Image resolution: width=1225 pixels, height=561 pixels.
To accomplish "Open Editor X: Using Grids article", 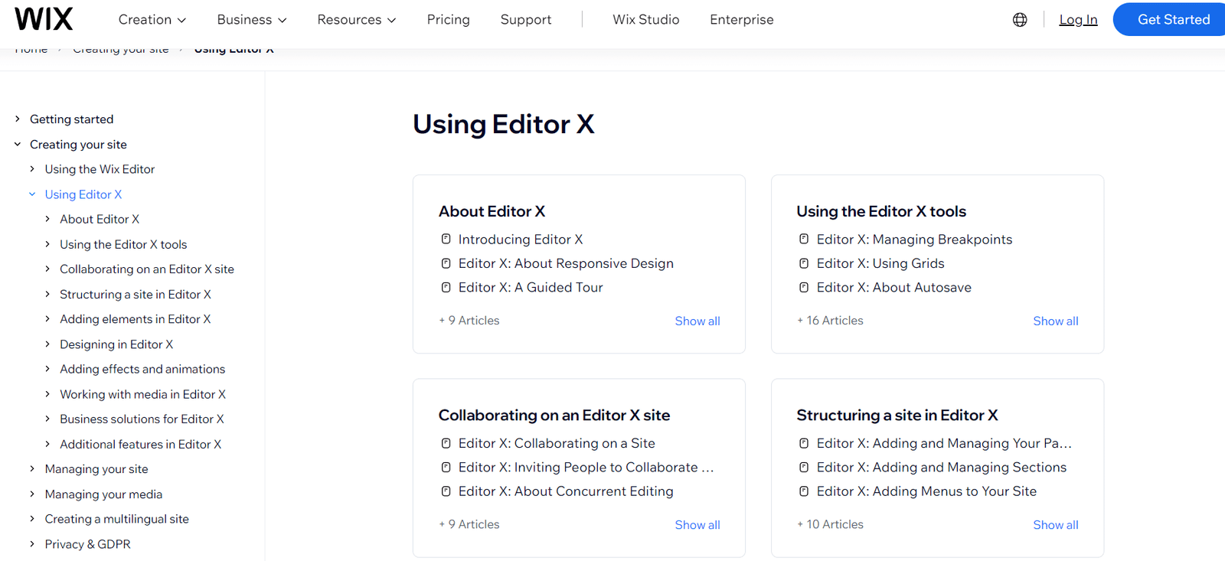I will pyautogui.click(x=880, y=263).
